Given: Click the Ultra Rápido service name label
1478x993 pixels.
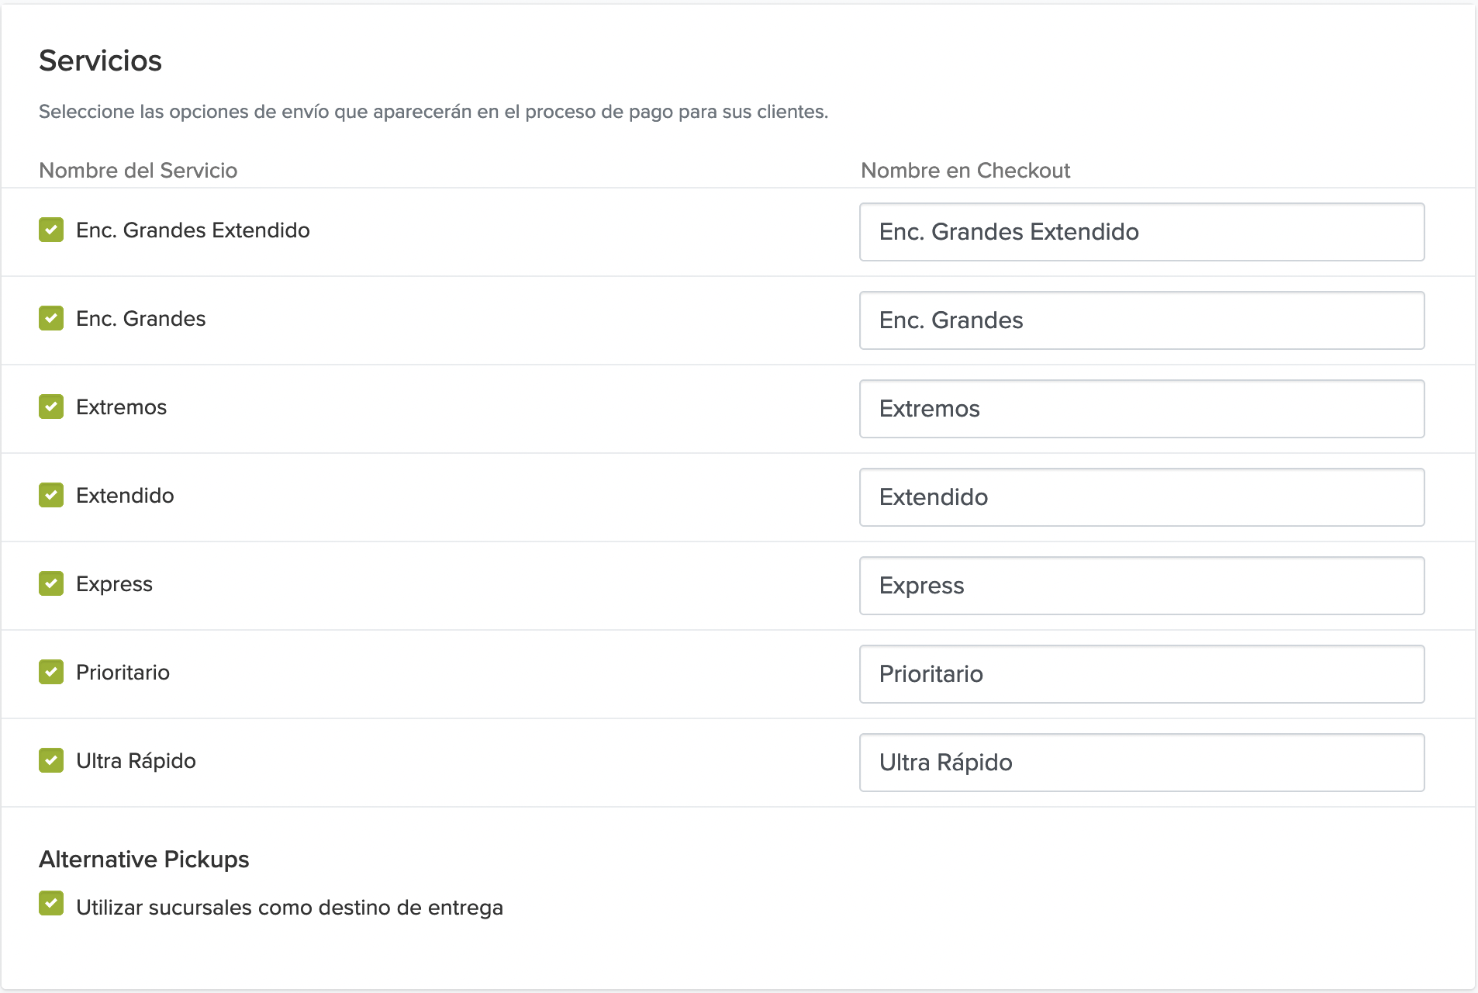Looking at the screenshot, I should 136,761.
